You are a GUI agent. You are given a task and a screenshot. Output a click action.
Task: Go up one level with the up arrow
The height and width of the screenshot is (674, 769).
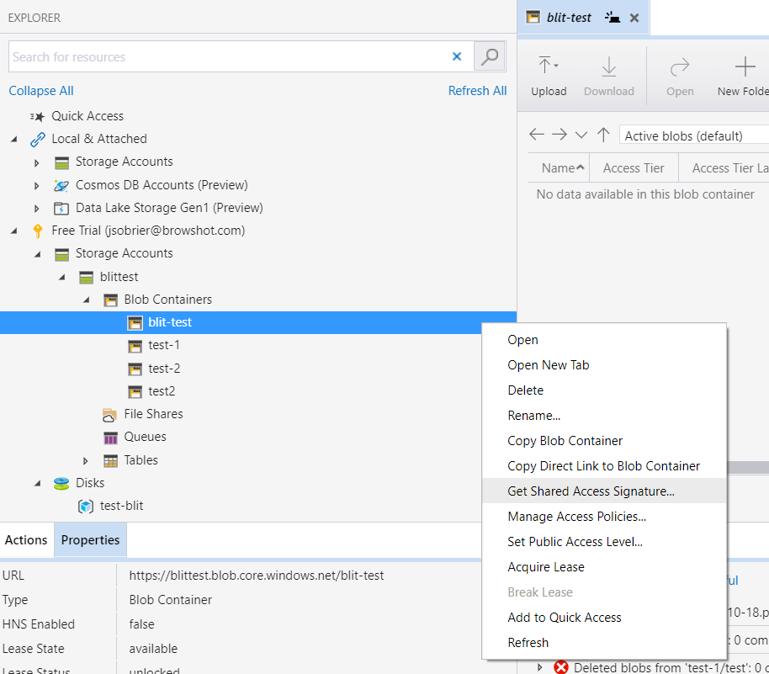pyautogui.click(x=603, y=135)
